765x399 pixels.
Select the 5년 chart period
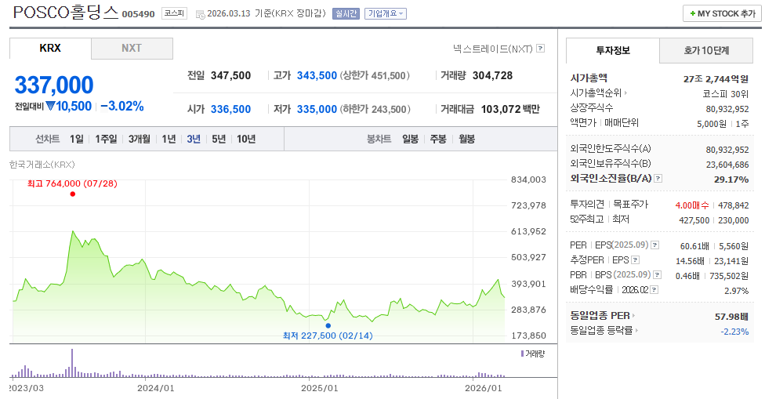[x=219, y=139]
